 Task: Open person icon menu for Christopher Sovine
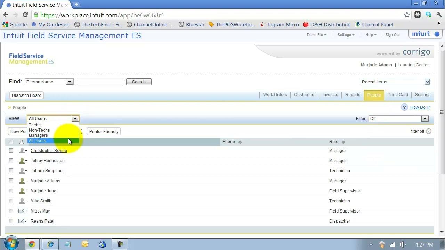click(23, 151)
